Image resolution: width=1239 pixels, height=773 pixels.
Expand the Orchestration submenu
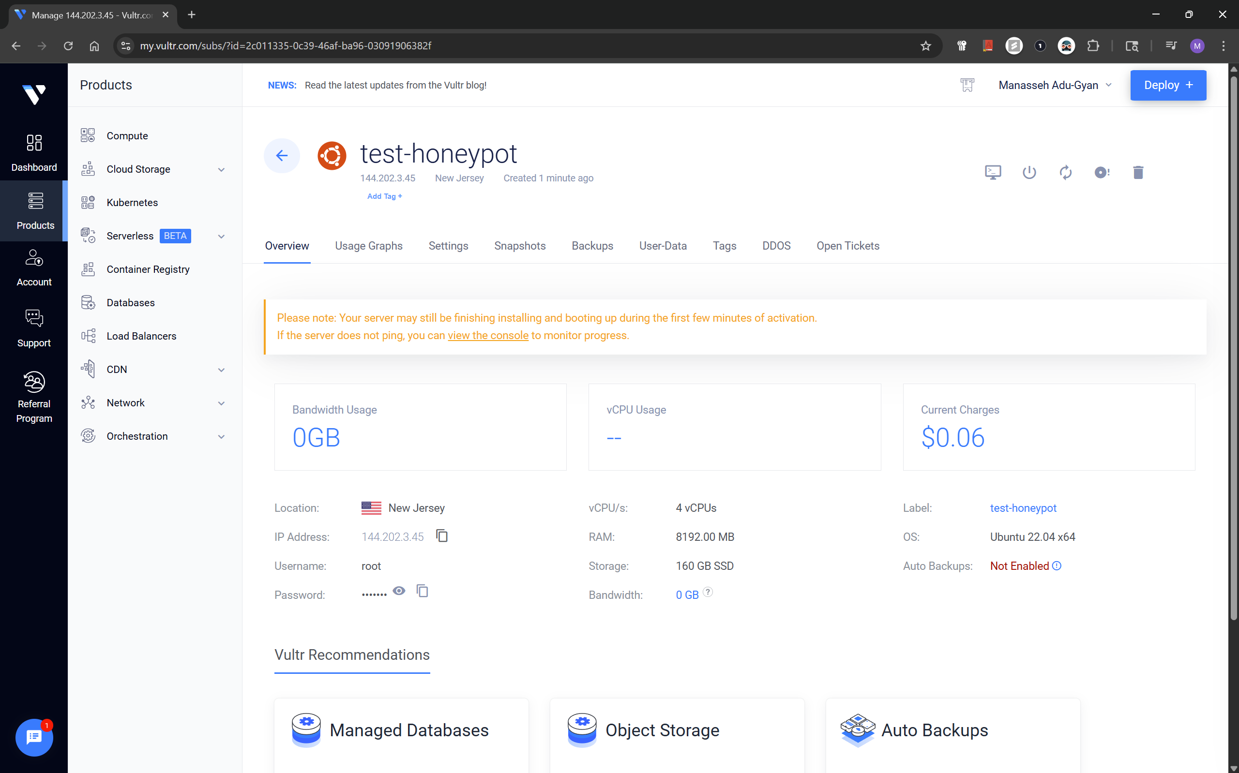pos(221,437)
